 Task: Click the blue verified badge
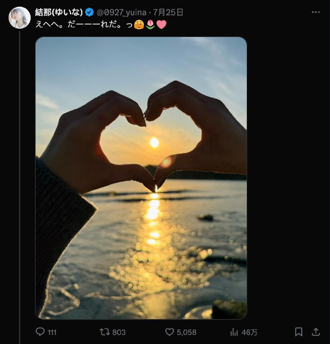point(89,12)
